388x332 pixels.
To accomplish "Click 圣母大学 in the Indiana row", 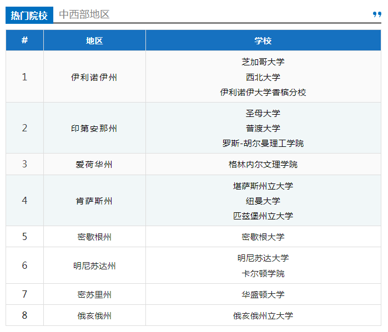I will coord(263,113).
